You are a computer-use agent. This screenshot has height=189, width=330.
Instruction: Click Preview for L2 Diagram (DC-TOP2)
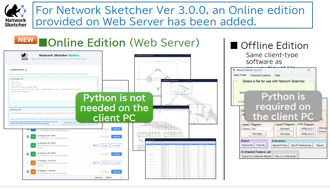tap(105, 145)
